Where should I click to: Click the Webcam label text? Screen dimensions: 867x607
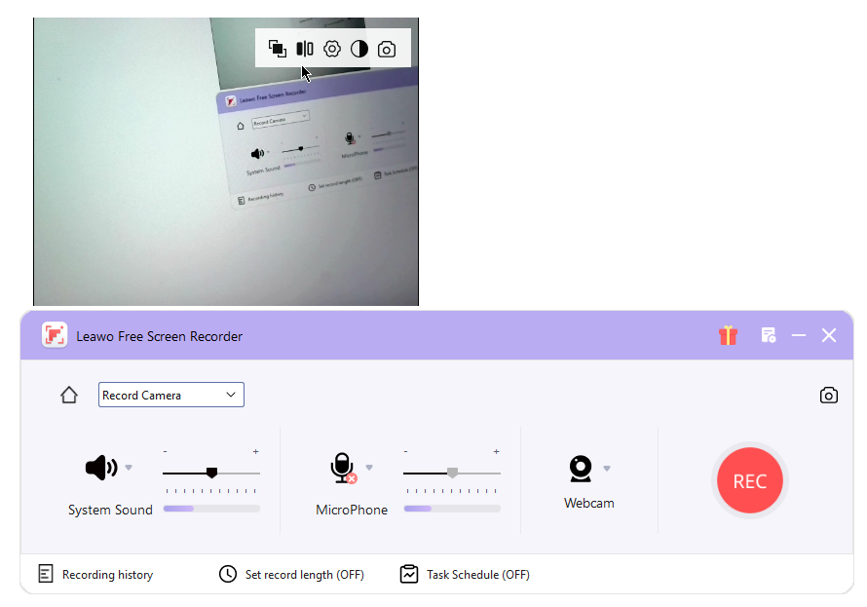click(588, 503)
